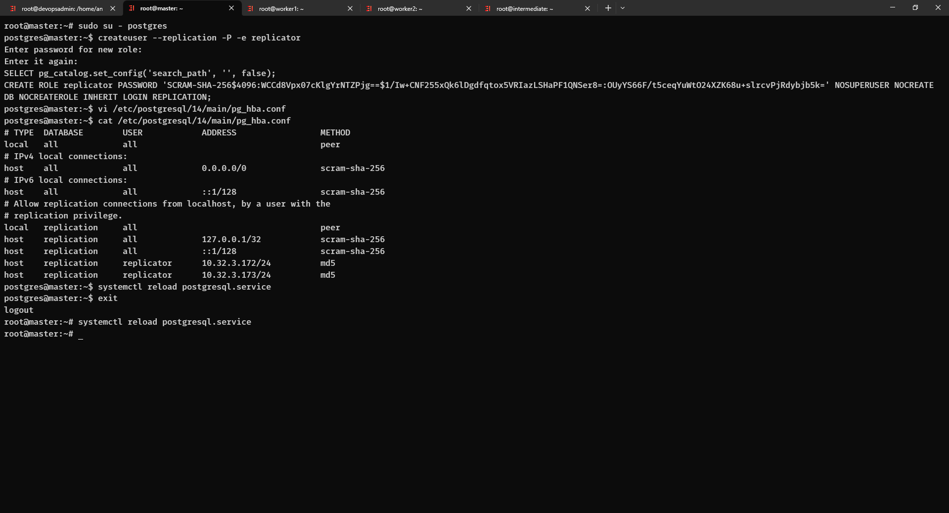The width and height of the screenshot is (949, 513).
Task: Click the 0.0.0.0/0 address value
Action: click(224, 168)
